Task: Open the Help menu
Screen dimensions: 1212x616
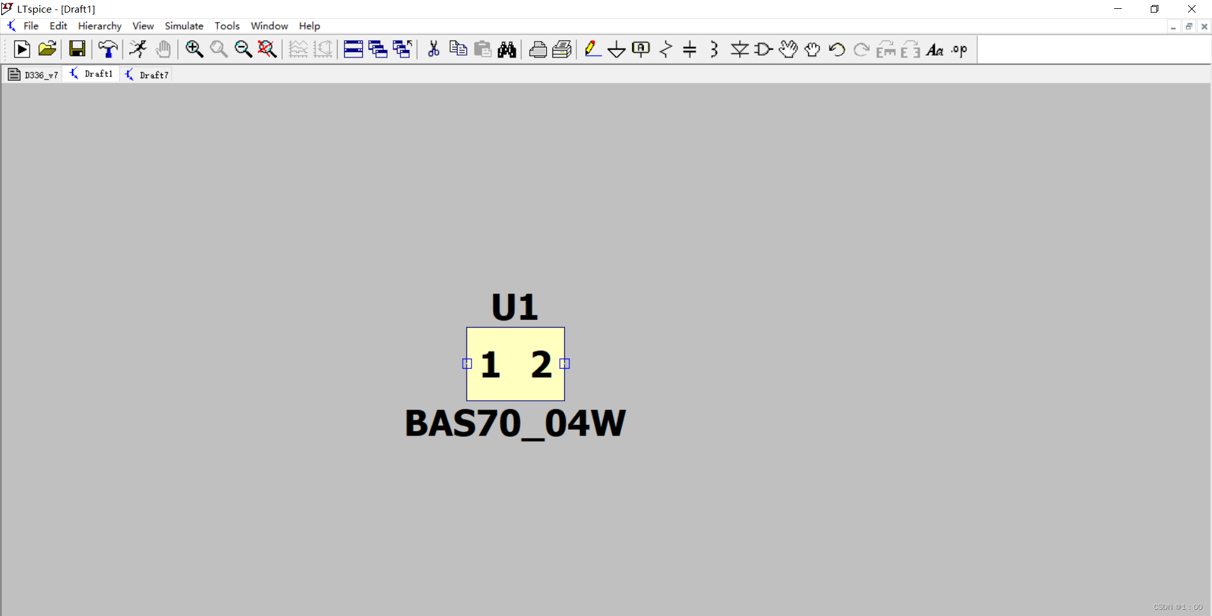Action: 309,26
